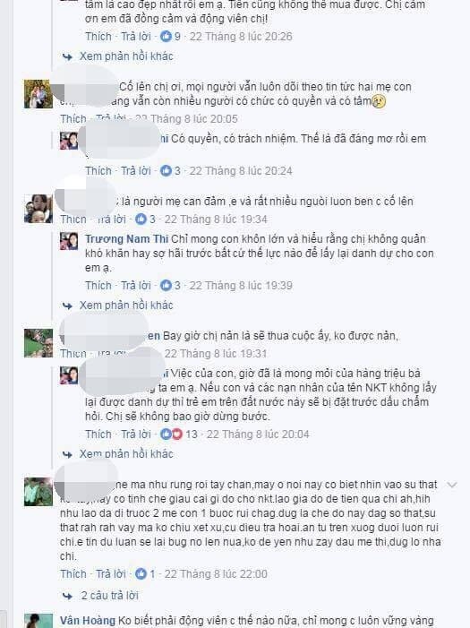
Task: Click commenter avatar beside 'Cố lên chị ơi' comment
Action: pos(38,94)
